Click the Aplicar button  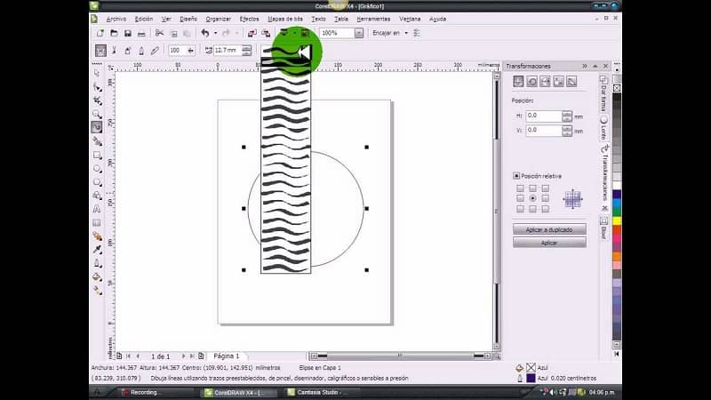pos(549,243)
